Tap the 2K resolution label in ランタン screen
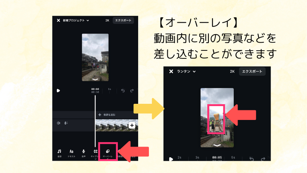The image size is (307, 173). 232,72
